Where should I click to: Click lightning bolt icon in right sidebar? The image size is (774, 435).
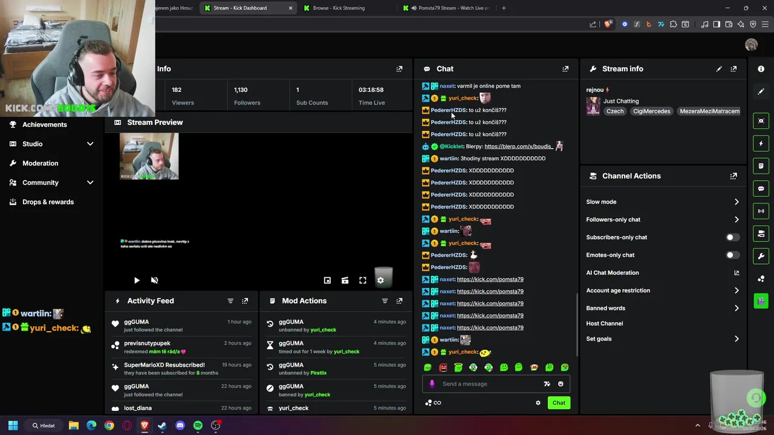(761, 143)
